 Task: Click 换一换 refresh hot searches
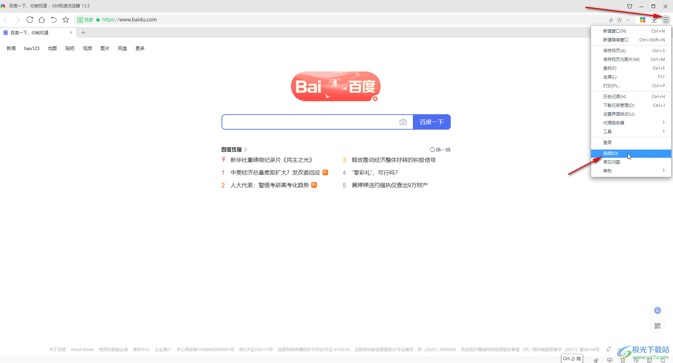(x=440, y=150)
